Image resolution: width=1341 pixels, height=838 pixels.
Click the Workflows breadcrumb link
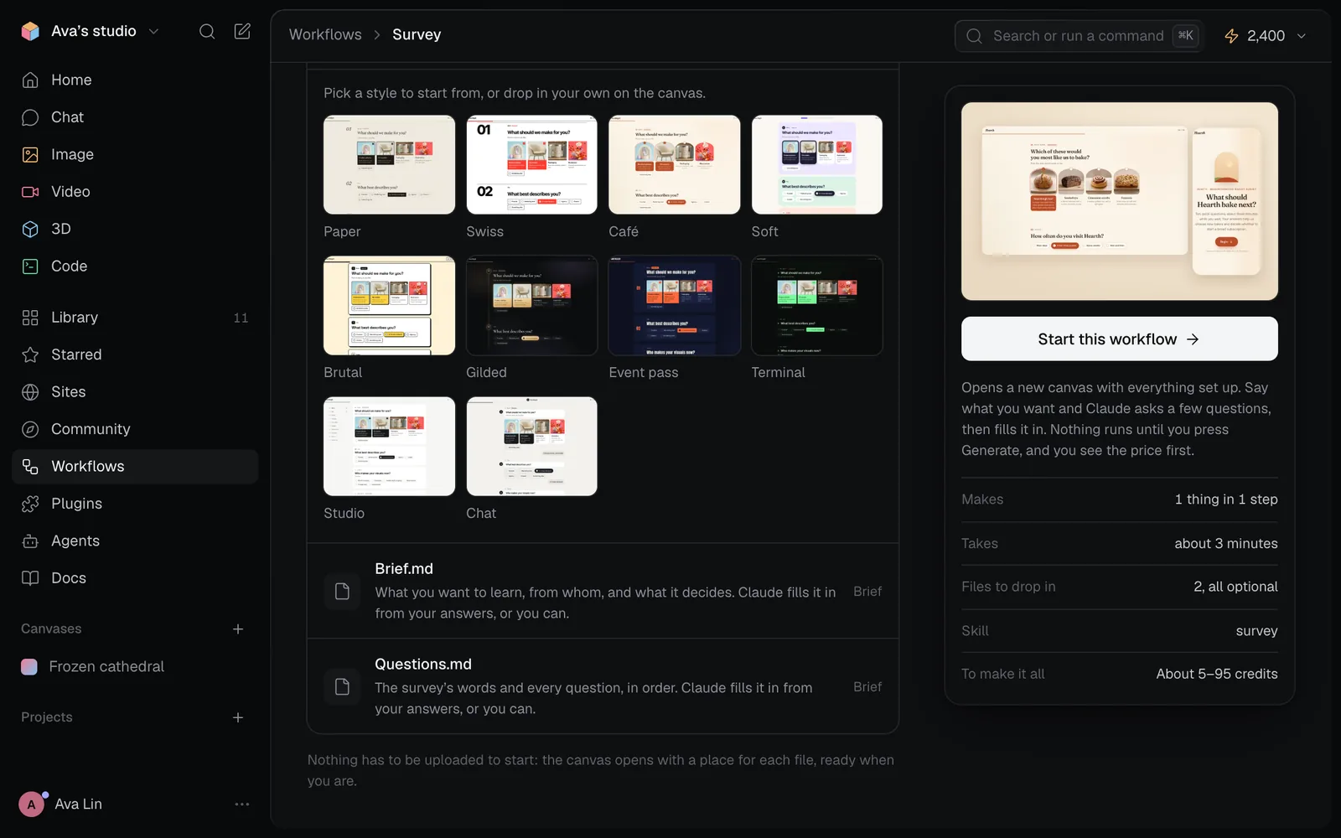point(325,34)
